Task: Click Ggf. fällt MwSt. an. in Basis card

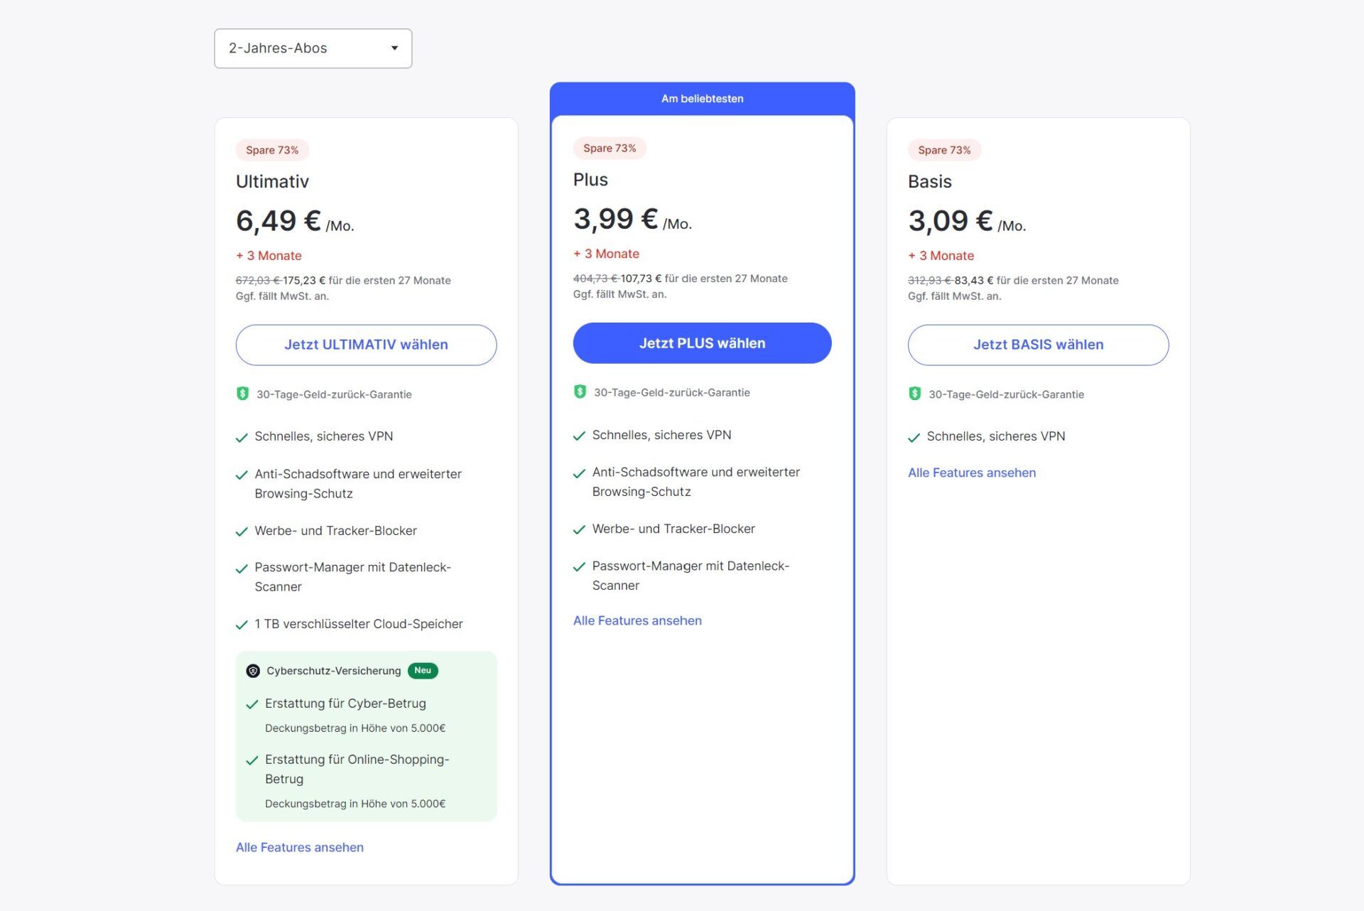Action: click(x=954, y=296)
